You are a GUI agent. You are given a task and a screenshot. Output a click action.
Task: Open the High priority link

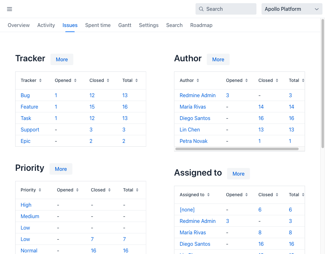[26, 205]
